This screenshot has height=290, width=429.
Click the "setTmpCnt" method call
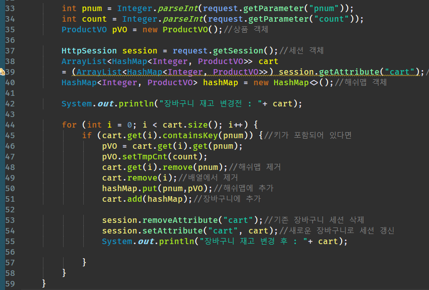(144, 157)
